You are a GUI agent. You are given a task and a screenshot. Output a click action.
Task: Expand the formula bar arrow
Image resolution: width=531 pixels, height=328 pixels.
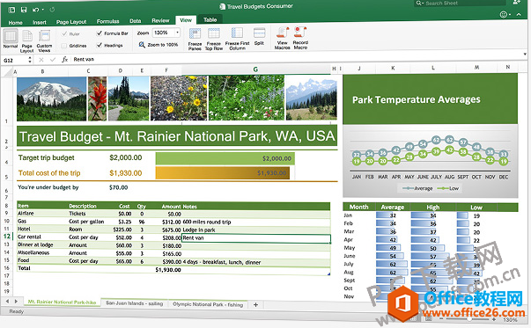[525, 55]
